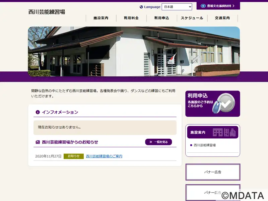
Task: Open the 施設案内 navigation menu item
Action: 101,18
